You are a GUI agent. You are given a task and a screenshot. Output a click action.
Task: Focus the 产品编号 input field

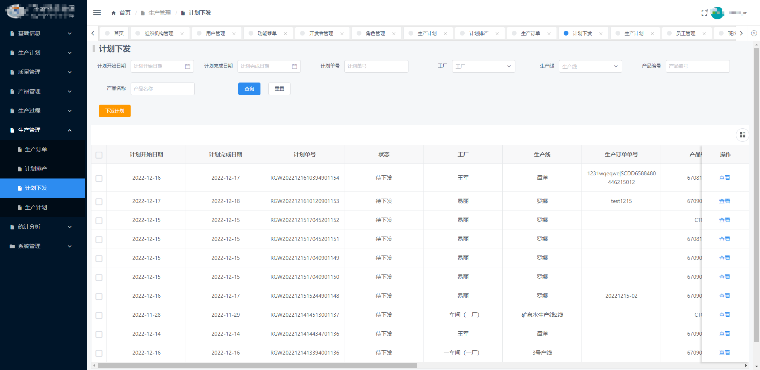click(697, 66)
